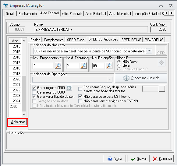Switch to the SPED REINF sub-tab
This screenshot has height=166, width=177.
131,40
